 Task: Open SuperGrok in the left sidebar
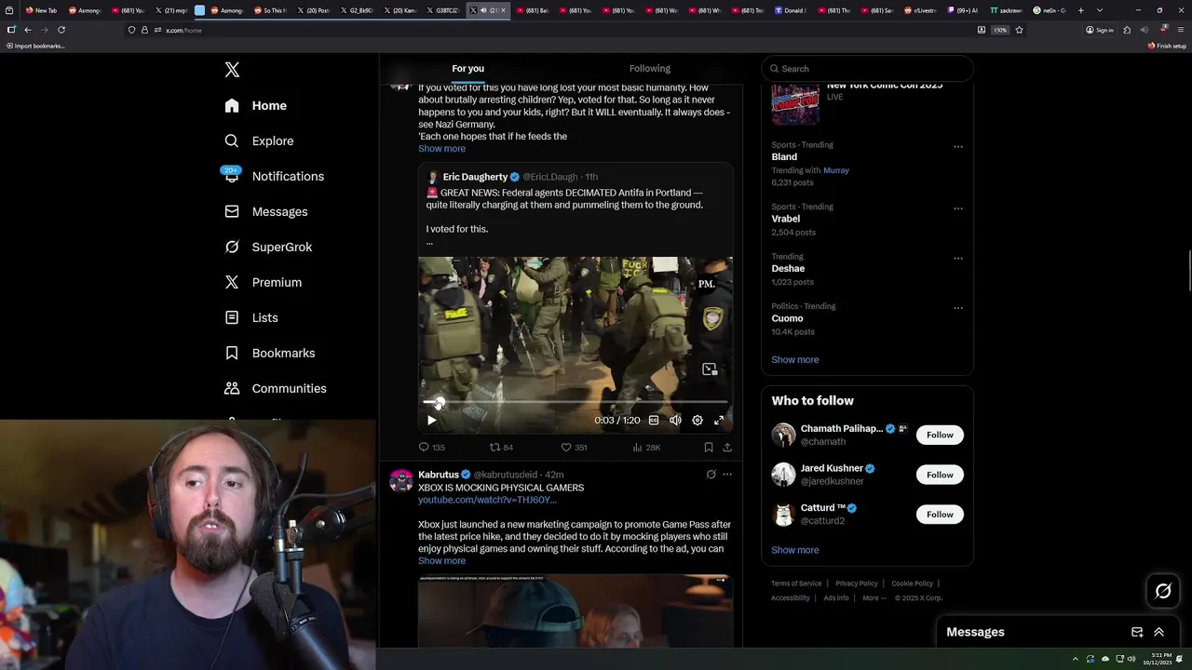click(x=269, y=247)
